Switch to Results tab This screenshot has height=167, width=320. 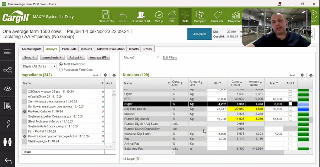(x=86, y=49)
